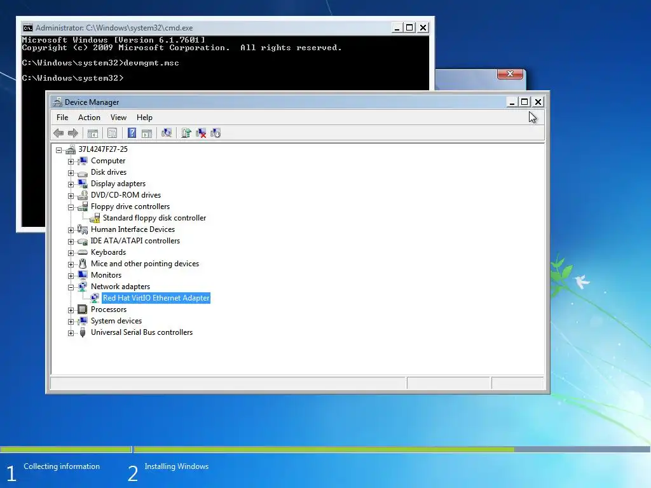Click the Disk drives category icon
The height and width of the screenshot is (488, 651).
pos(83,173)
